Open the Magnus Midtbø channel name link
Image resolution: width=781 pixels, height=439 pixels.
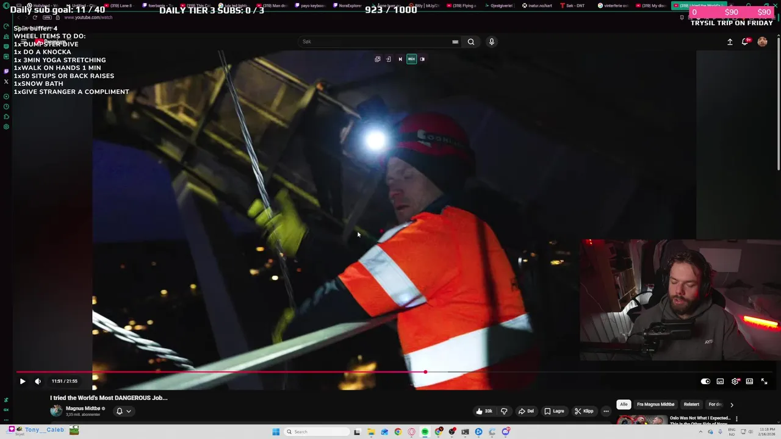tap(83, 409)
